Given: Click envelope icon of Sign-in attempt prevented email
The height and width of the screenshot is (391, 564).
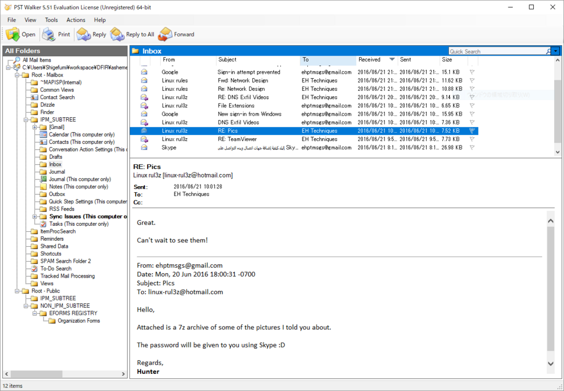Looking at the screenshot, I should (144, 72).
